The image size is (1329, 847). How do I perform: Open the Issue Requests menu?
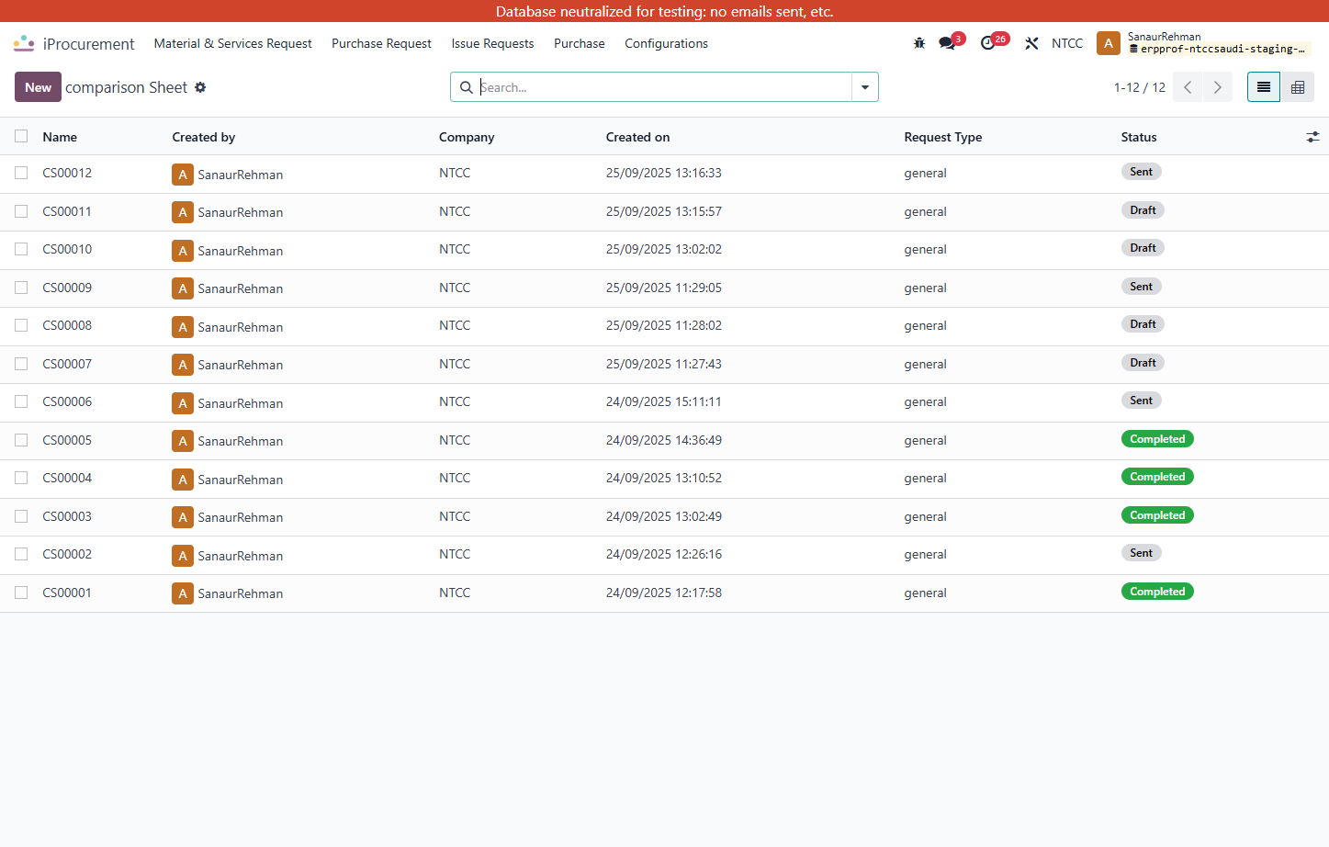[x=492, y=43]
